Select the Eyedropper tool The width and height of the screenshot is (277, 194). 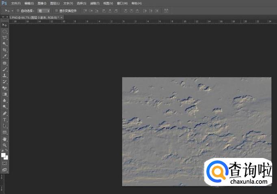pos(5,56)
